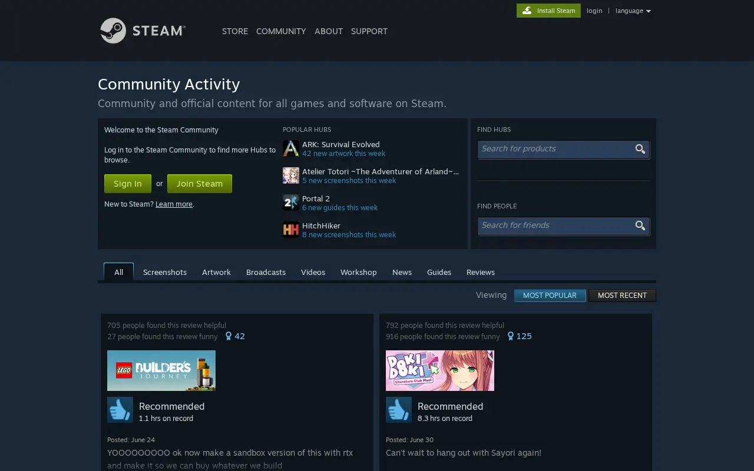Switch to the Screenshots tab
This screenshot has height=471, width=754.
click(165, 272)
